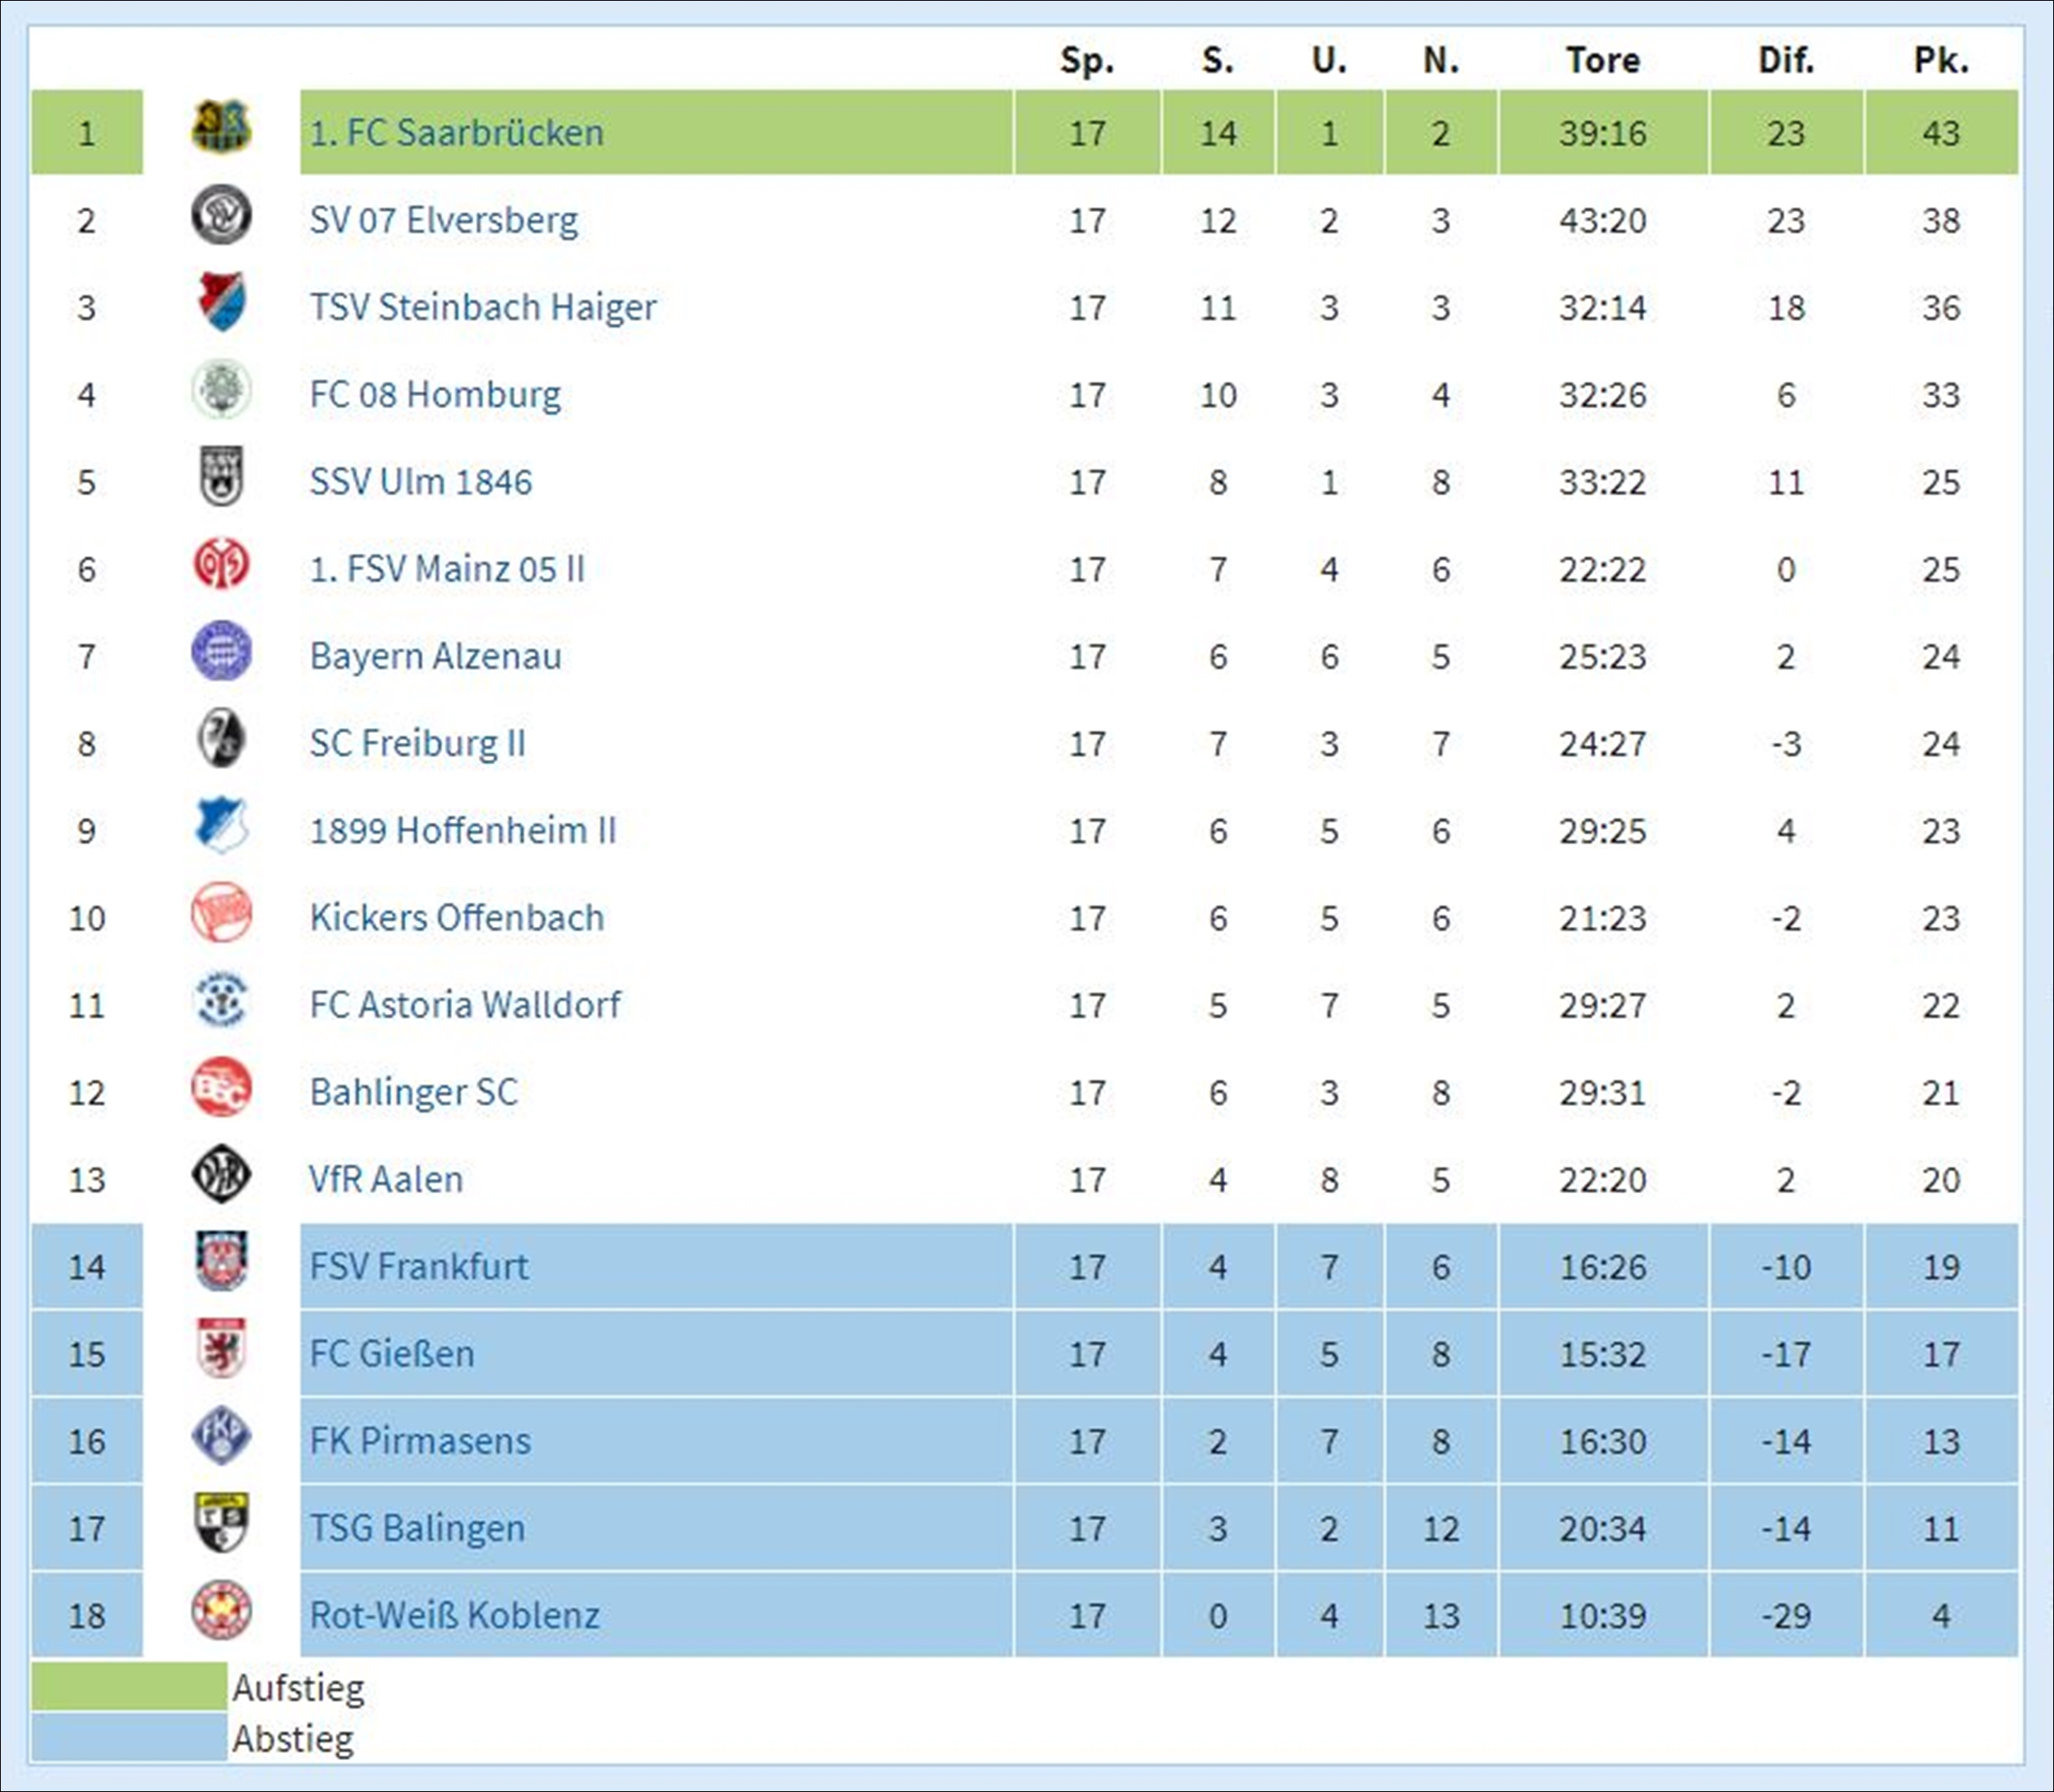
Task: Click the 1899 Hoffenheim II logo
Action: (221, 826)
